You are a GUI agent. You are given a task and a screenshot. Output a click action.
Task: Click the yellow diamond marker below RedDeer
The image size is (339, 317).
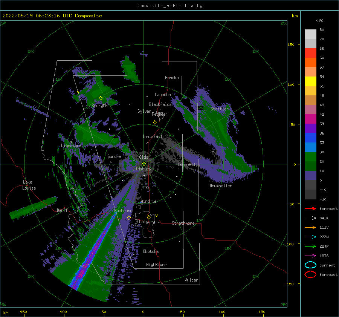[155, 123]
